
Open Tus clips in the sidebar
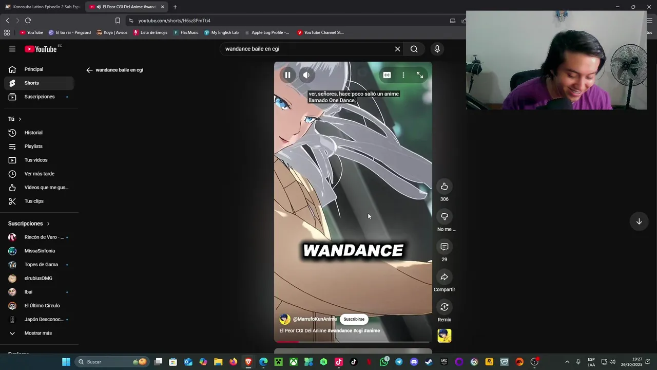38,201
